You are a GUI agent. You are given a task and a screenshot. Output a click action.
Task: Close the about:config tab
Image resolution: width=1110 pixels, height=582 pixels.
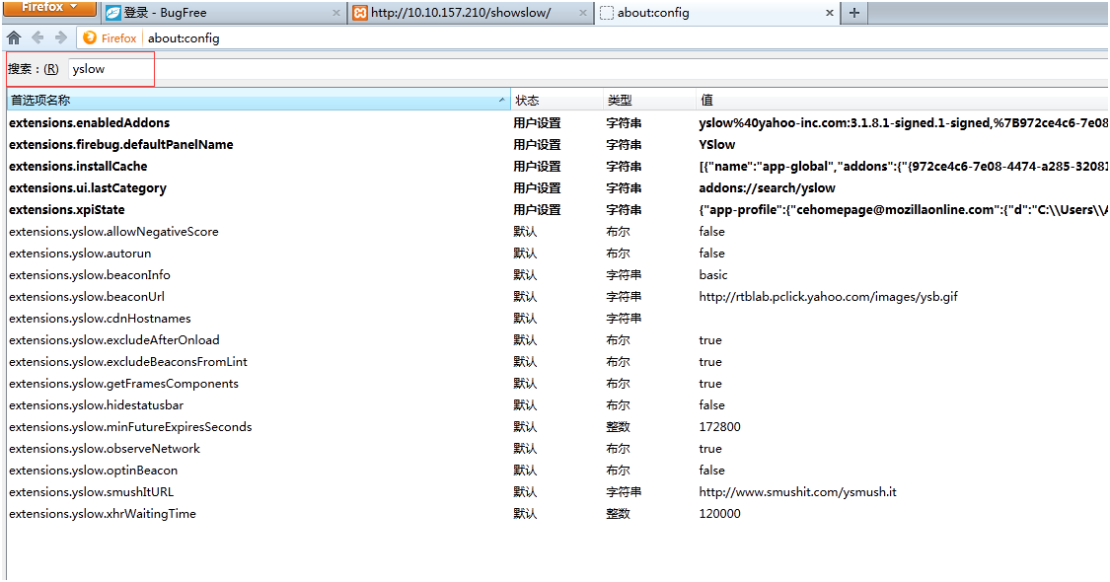click(x=830, y=13)
